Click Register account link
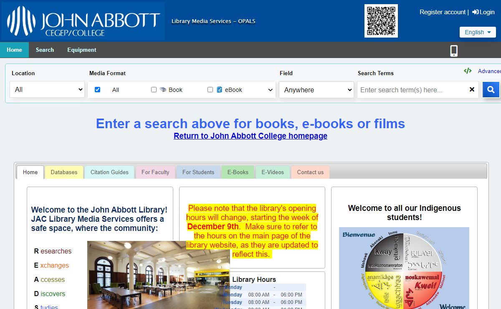The width and height of the screenshot is (501, 309). click(x=443, y=12)
